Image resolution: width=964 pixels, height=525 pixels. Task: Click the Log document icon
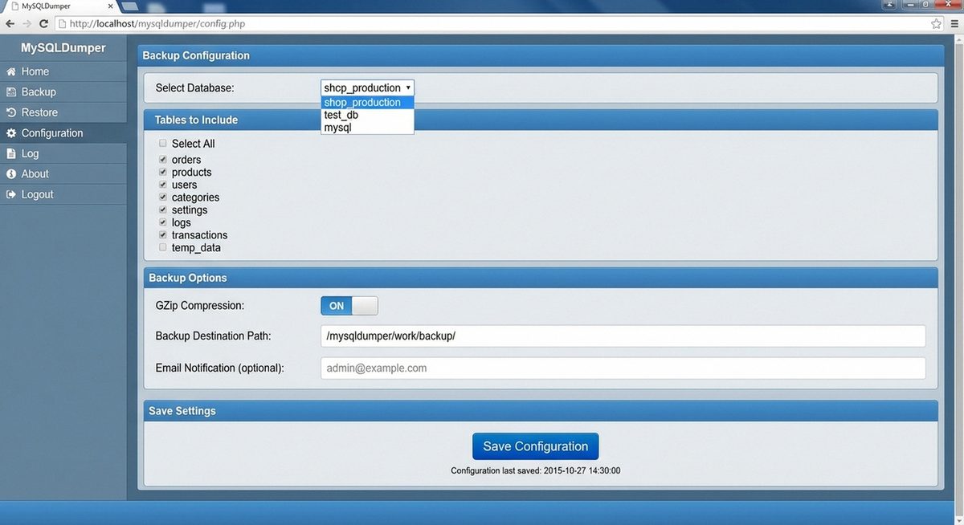coord(11,153)
